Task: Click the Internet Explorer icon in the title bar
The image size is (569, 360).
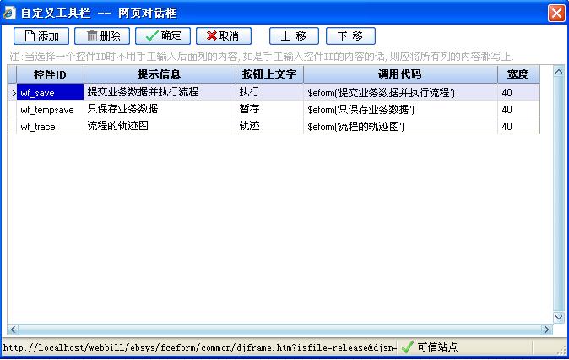Action: click(9, 13)
